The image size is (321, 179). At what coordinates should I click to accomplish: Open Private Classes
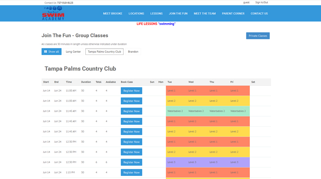coord(258,36)
